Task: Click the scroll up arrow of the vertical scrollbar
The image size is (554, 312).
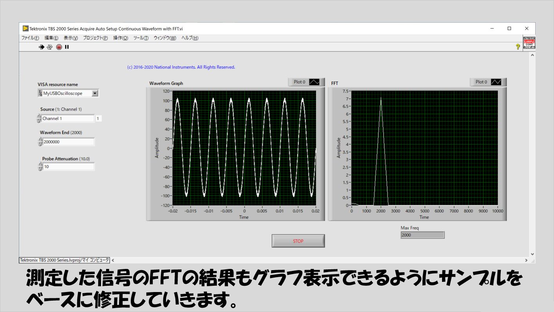Action: (x=532, y=55)
